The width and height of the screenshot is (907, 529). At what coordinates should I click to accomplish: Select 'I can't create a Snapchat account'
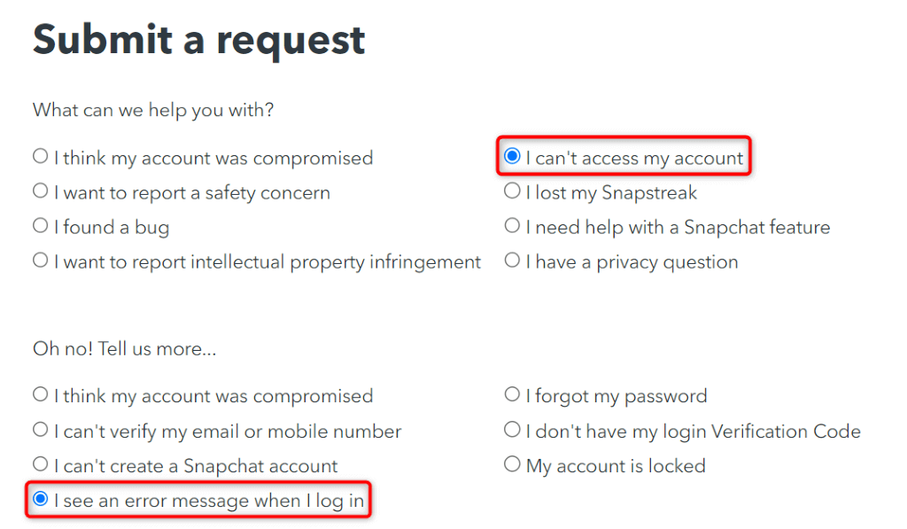click(41, 464)
